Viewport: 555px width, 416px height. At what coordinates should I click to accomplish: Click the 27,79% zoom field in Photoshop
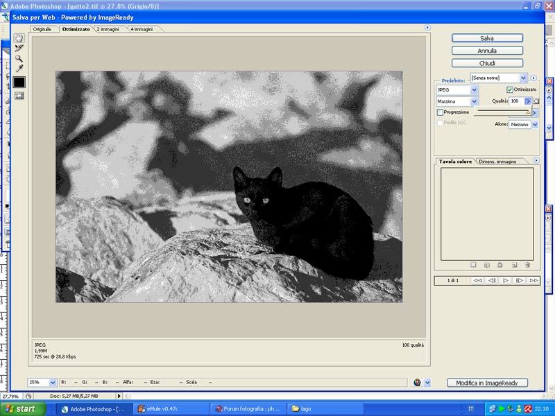click(x=11, y=396)
